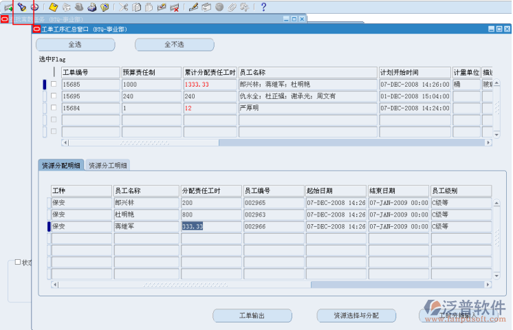Click the scissors Cut icon
Viewport: 513px width, 330px height.
click(123, 7)
